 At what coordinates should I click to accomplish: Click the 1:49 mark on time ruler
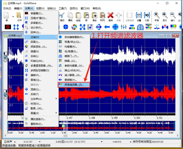114,118
